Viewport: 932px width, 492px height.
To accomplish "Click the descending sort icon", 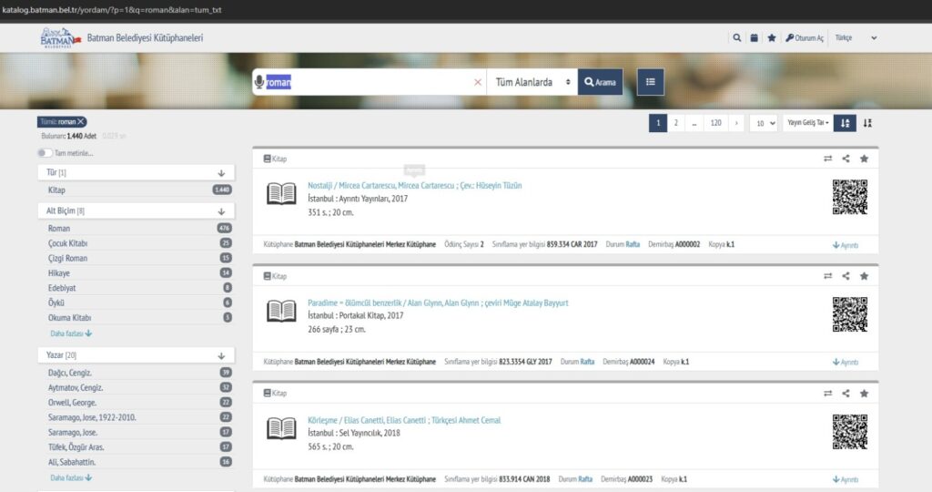I will 867,123.
